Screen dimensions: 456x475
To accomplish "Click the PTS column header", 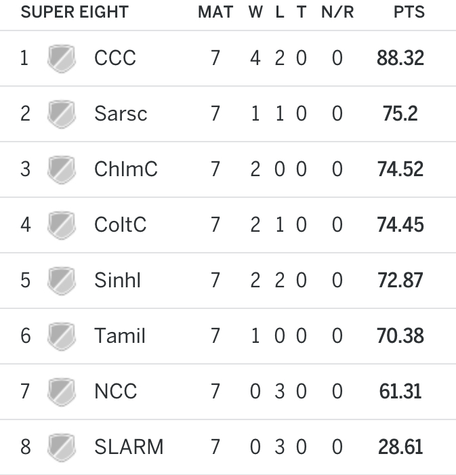I will coord(409,13).
